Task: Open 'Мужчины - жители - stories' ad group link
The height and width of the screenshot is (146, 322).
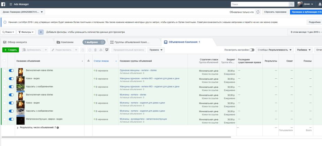Action: (133, 95)
